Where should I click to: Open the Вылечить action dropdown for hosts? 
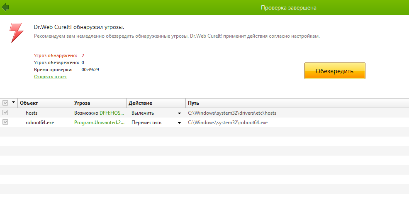click(179, 113)
